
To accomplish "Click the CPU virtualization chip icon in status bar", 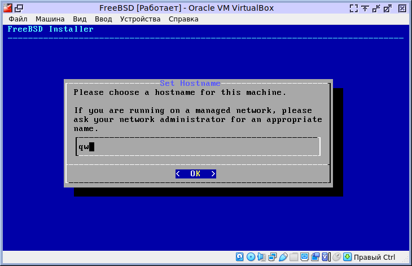I will 326,257.
